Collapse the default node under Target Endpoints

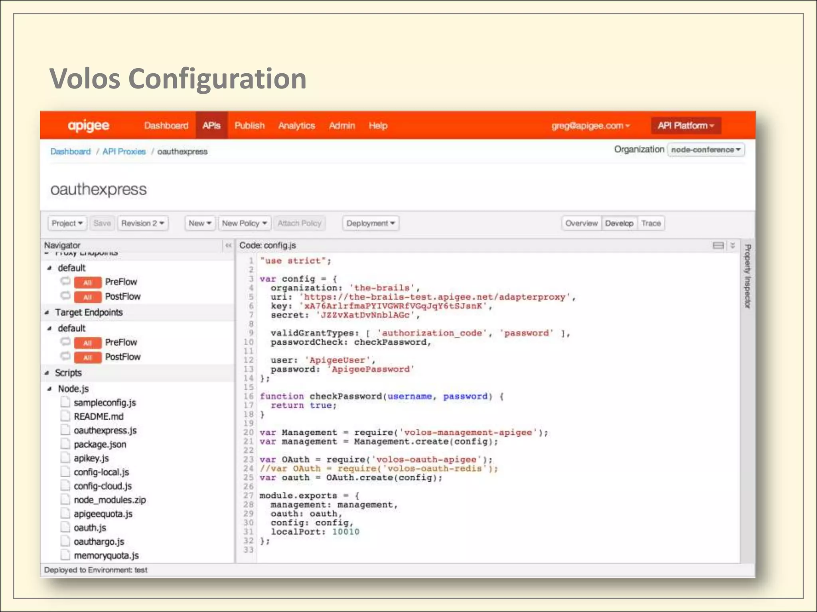[49, 328]
